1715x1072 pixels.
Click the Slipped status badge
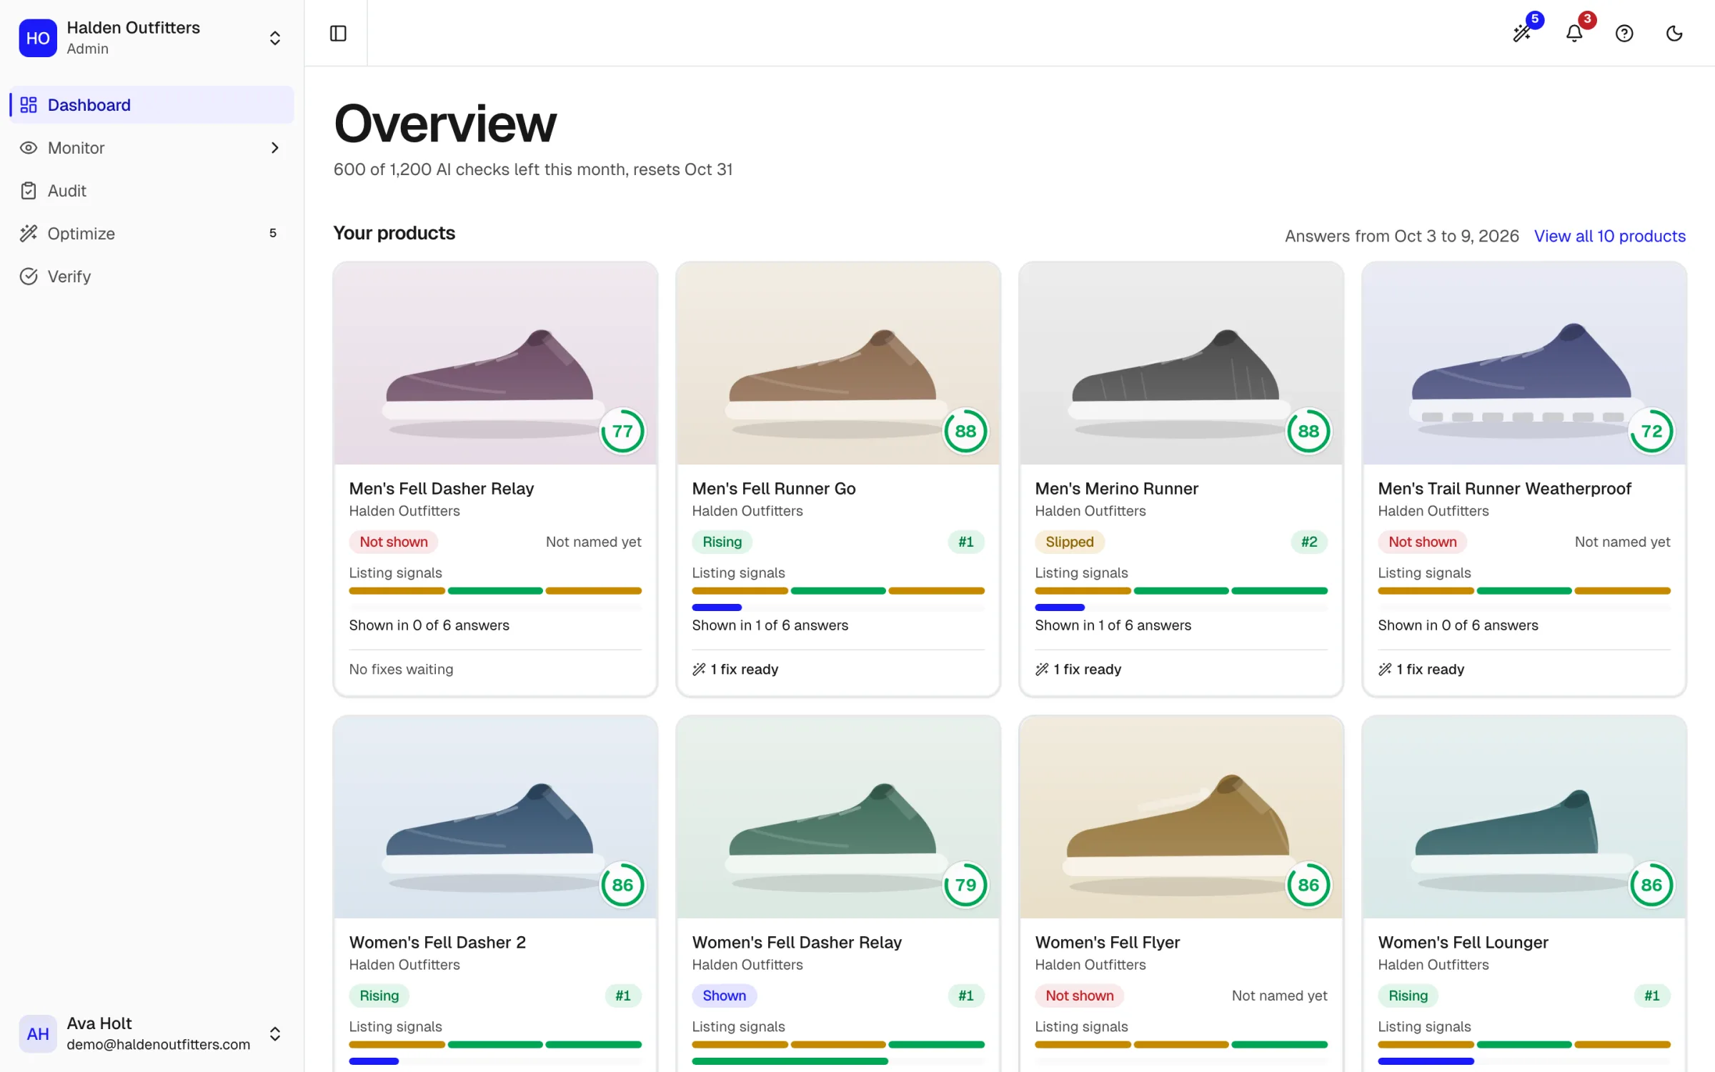(1069, 542)
